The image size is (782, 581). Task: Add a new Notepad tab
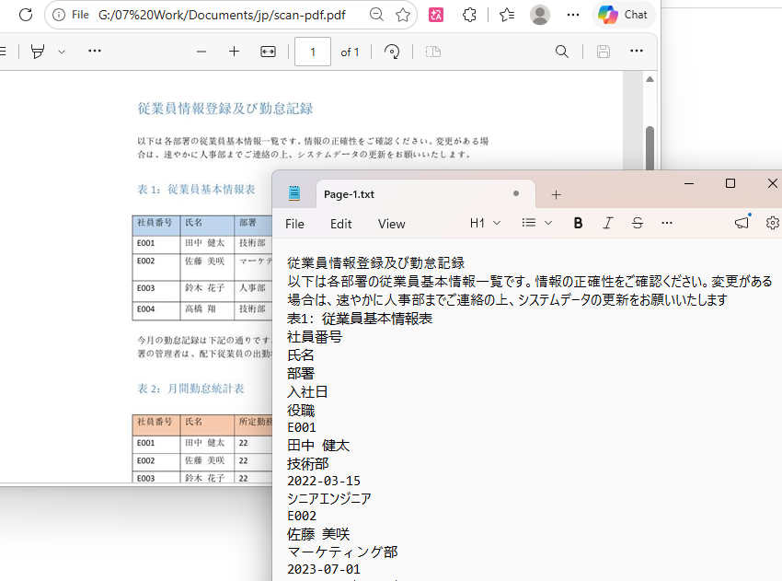pyautogui.click(x=556, y=194)
